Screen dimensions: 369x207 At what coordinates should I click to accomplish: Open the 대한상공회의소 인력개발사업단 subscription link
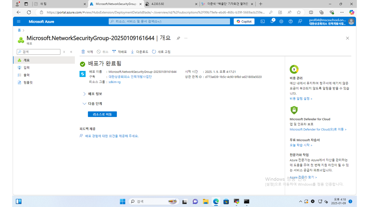(x=130, y=77)
